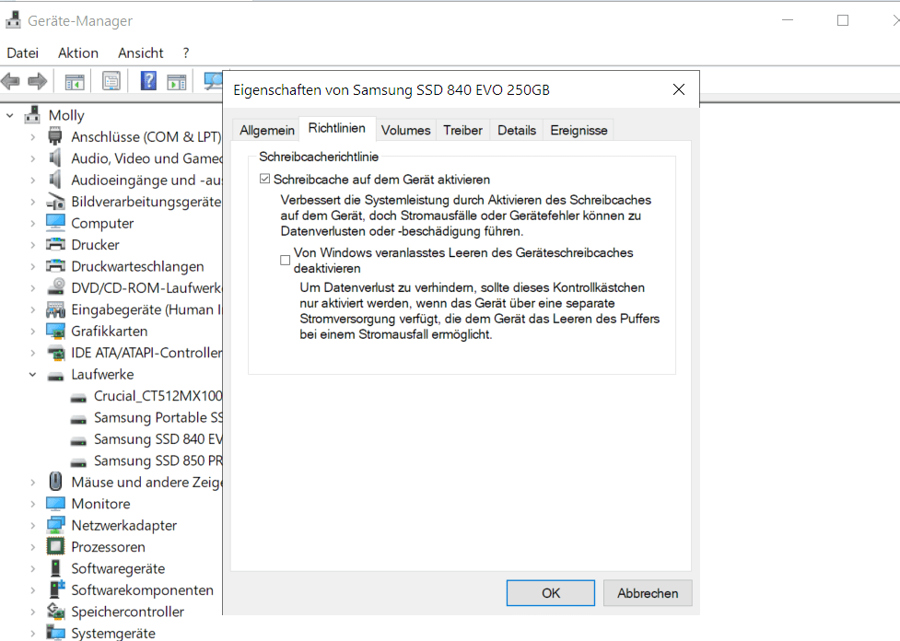Click the Abbrechen button
900x641 pixels.
tap(648, 593)
